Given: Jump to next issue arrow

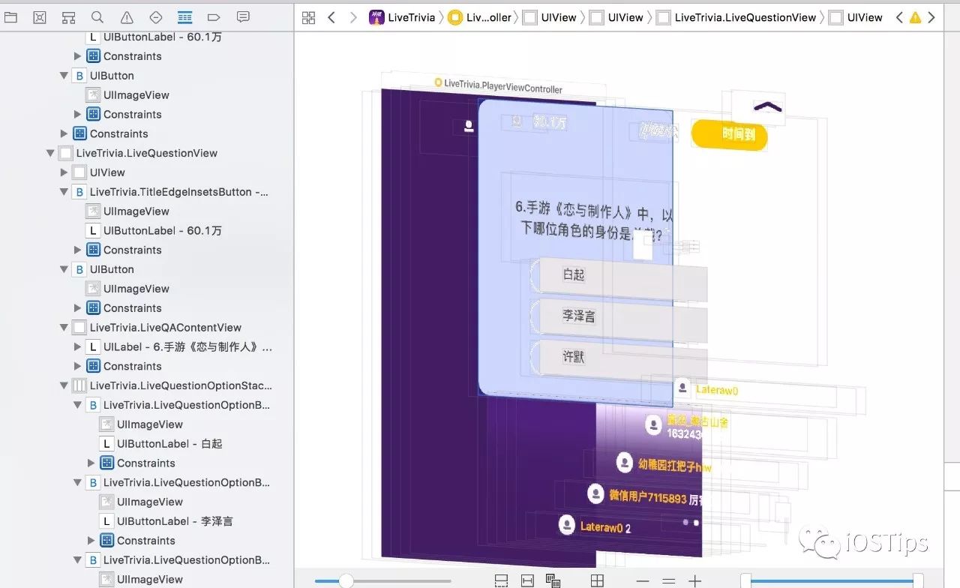Looking at the screenshot, I should click(x=931, y=17).
